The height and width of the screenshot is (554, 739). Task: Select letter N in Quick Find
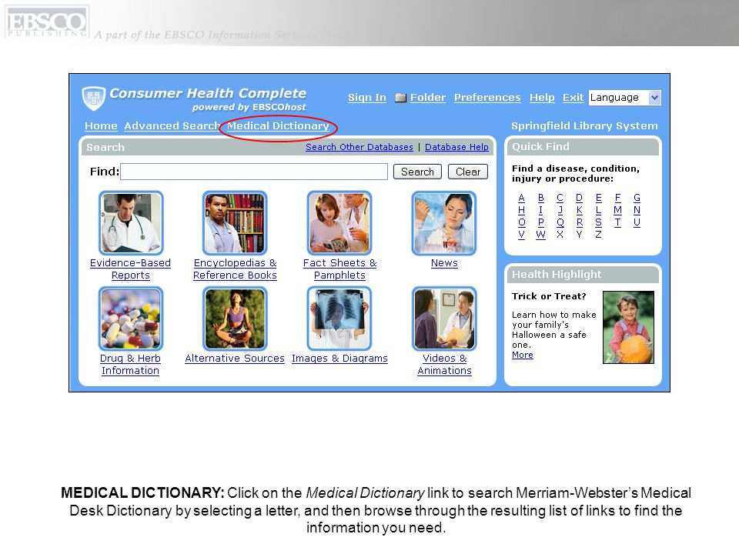637,210
